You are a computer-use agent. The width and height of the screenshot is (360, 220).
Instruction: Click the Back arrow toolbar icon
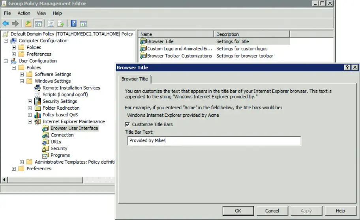pyautogui.click(x=6, y=24)
